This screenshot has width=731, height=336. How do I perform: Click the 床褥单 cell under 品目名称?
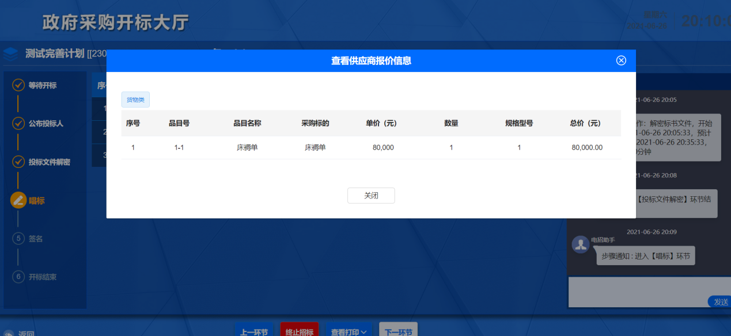(247, 147)
